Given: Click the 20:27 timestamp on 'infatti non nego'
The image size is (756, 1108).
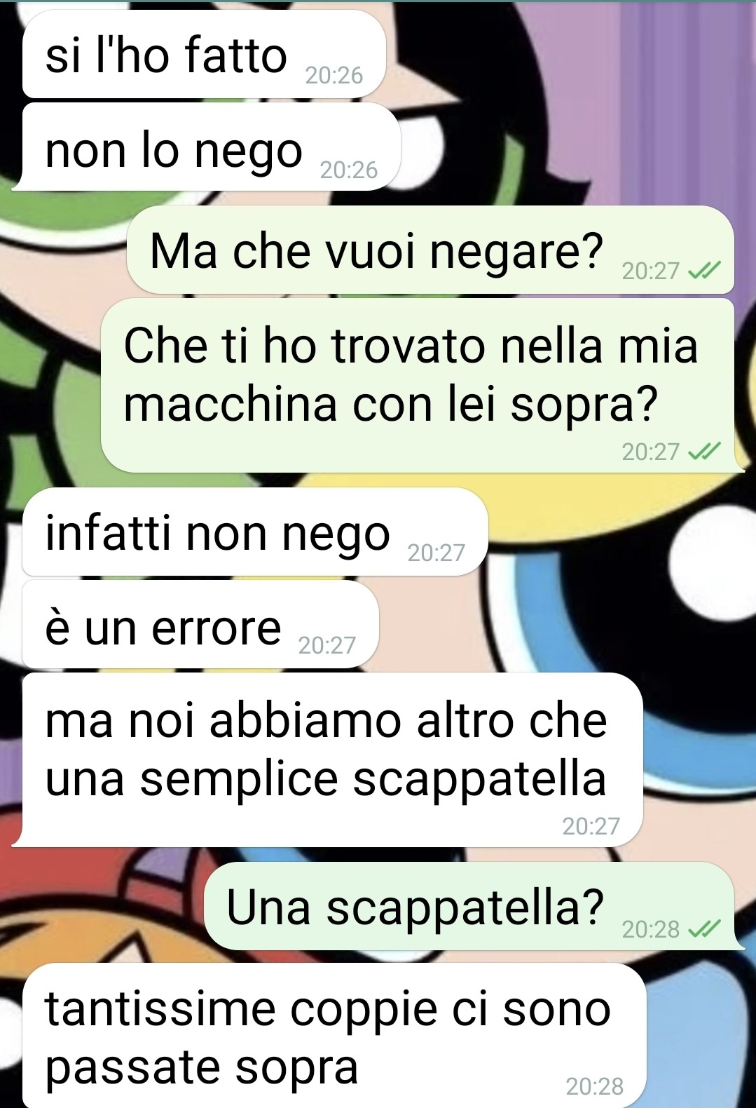Looking at the screenshot, I should [436, 553].
